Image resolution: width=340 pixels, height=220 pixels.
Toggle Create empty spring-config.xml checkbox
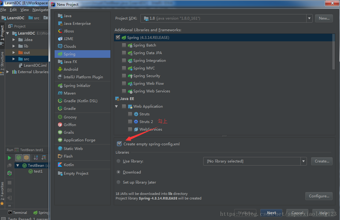click(119, 144)
